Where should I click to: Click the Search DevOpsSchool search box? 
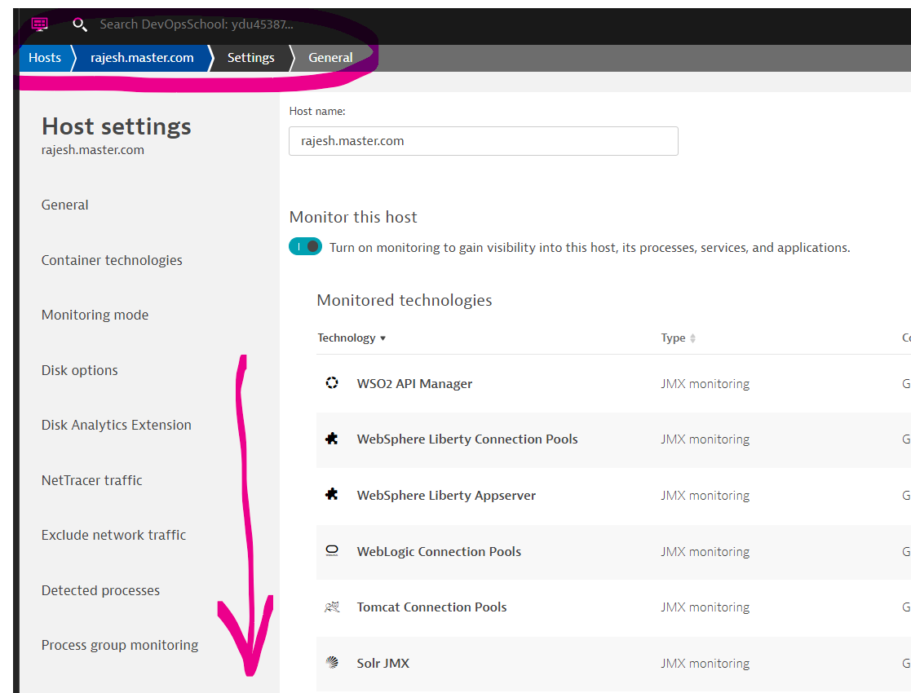click(x=196, y=24)
